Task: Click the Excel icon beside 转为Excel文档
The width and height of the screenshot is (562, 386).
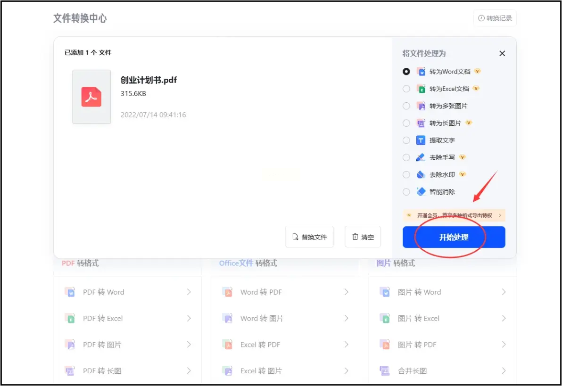Action: (x=421, y=89)
